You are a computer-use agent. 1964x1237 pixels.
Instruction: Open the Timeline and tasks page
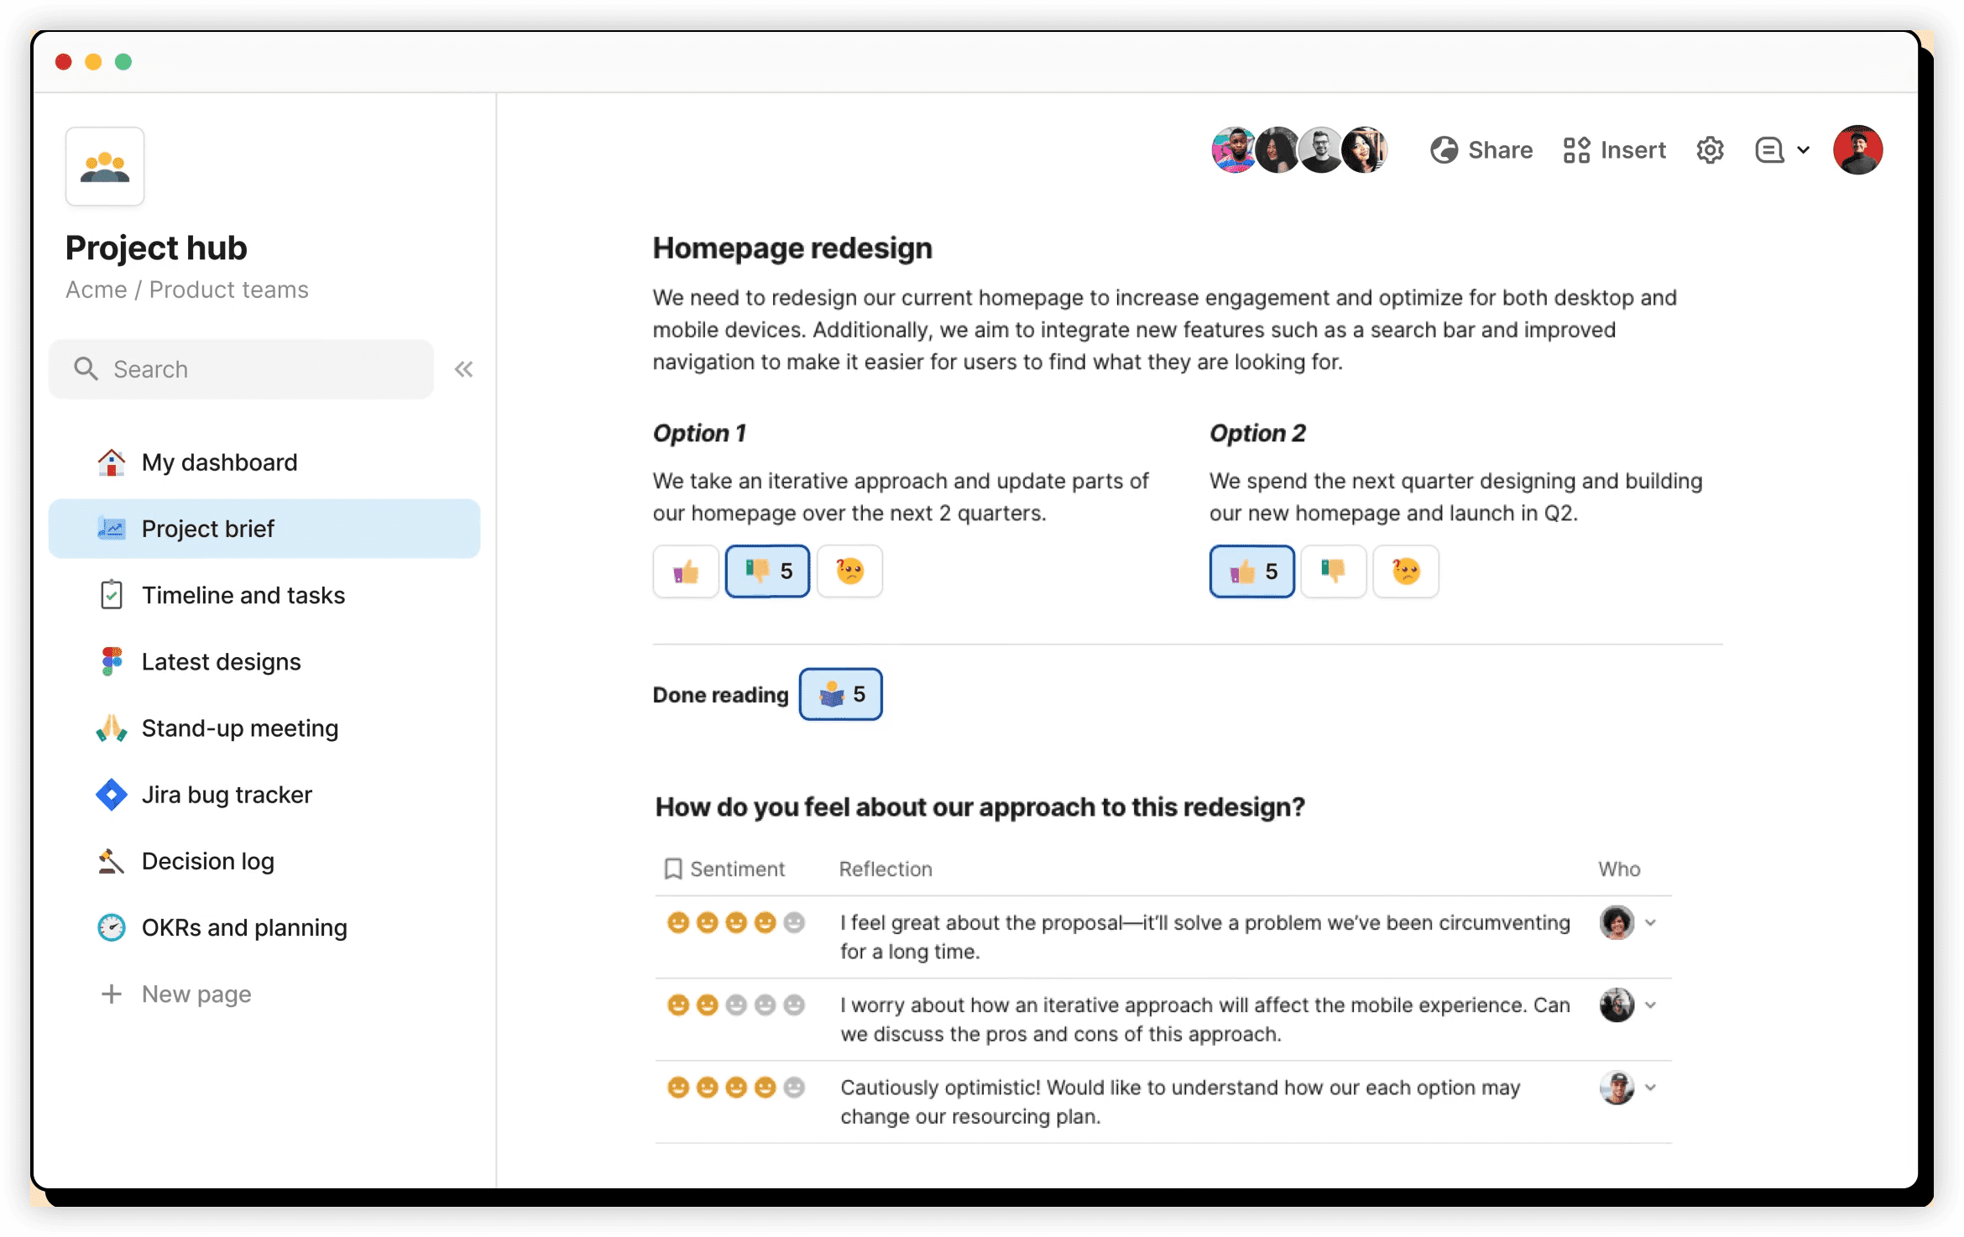click(x=243, y=595)
